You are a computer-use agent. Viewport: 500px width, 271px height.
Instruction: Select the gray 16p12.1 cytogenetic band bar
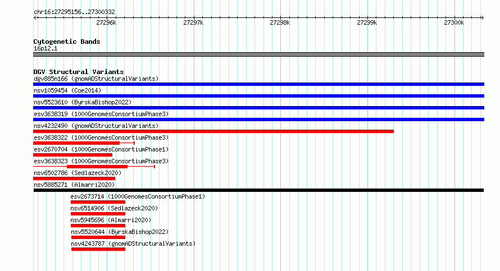pyautogui.click(x=258, y=54)
